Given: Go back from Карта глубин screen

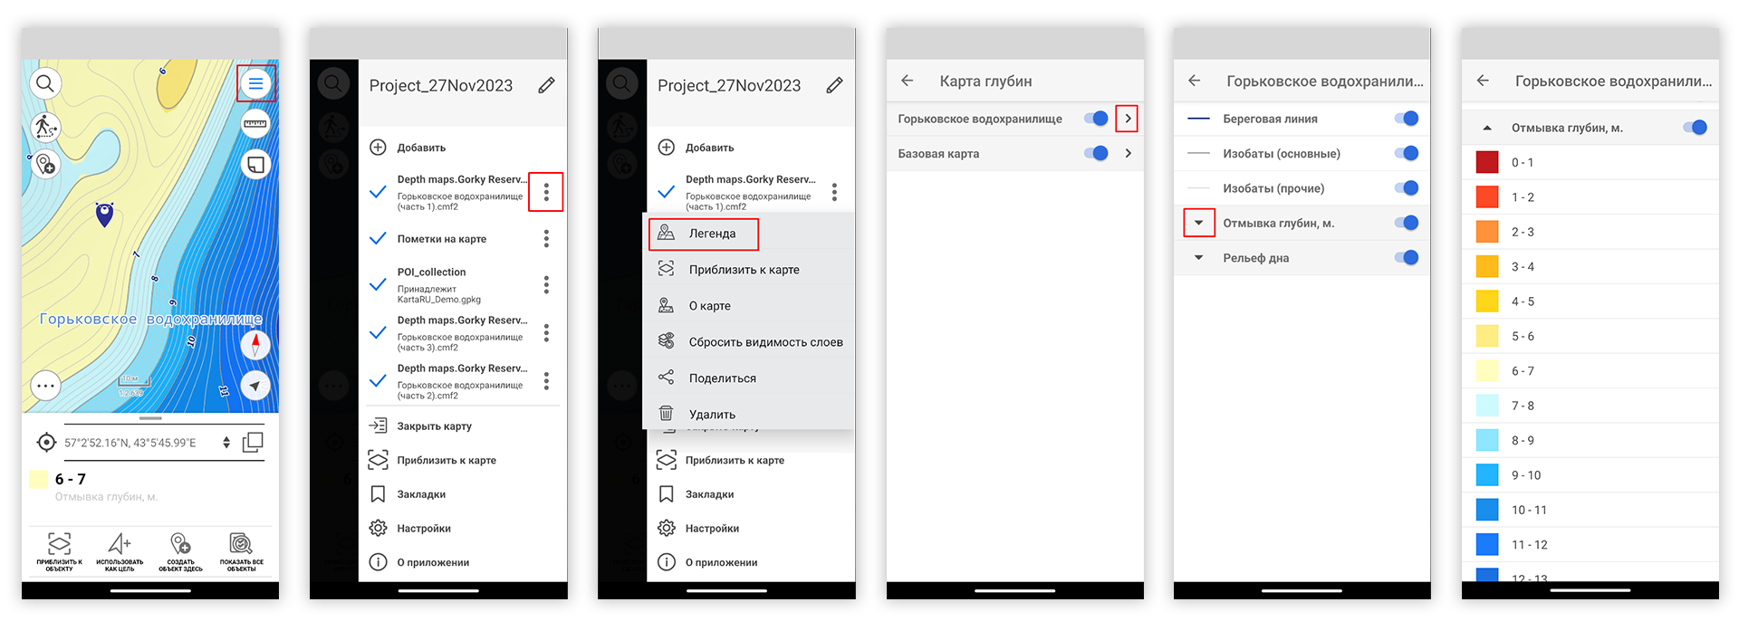Looking at the screenshot, I should point(907,81).
